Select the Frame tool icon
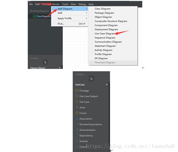The height and width of the screenshot is (152, 178). tap(77, 113)
